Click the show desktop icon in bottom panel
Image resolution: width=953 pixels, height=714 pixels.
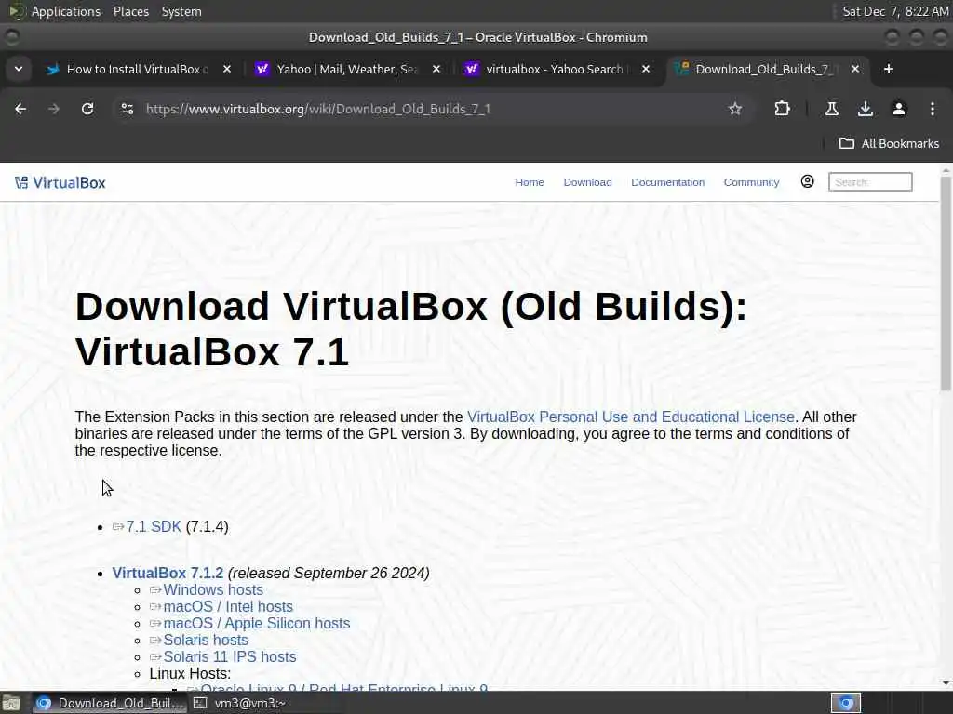point(11,703)
